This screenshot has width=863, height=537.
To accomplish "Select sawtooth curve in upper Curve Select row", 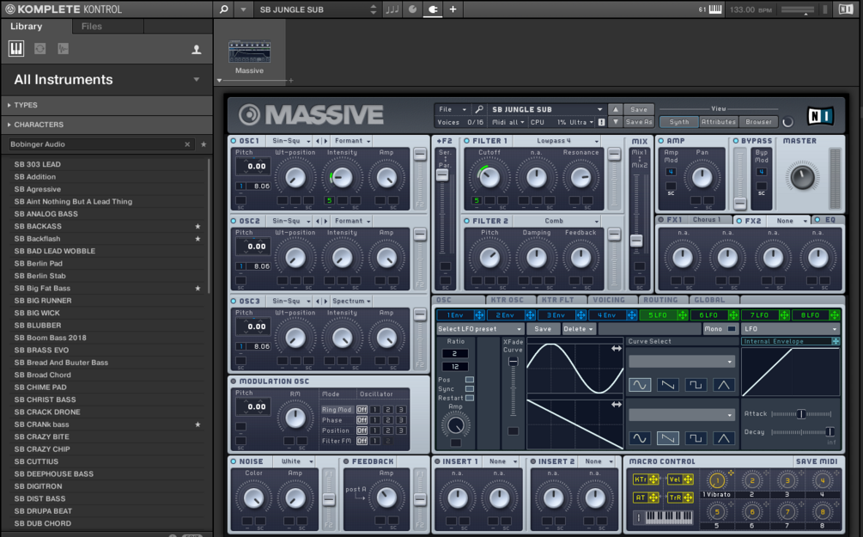I will pyautogui.click(x=667, y=385).
